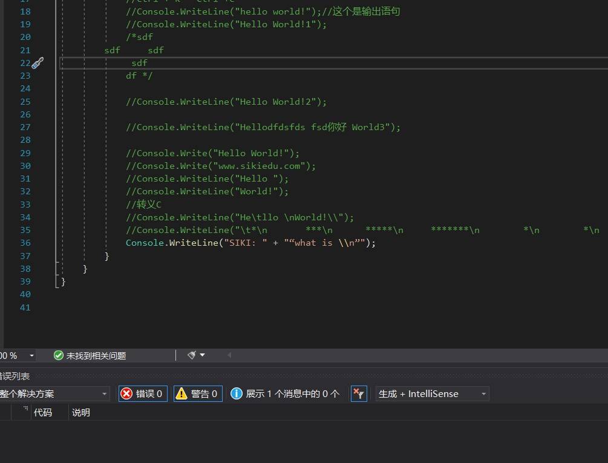Screen dimensions: 608x463
Task: Click 未找到相关问题 status text
Action: point(96,356)
